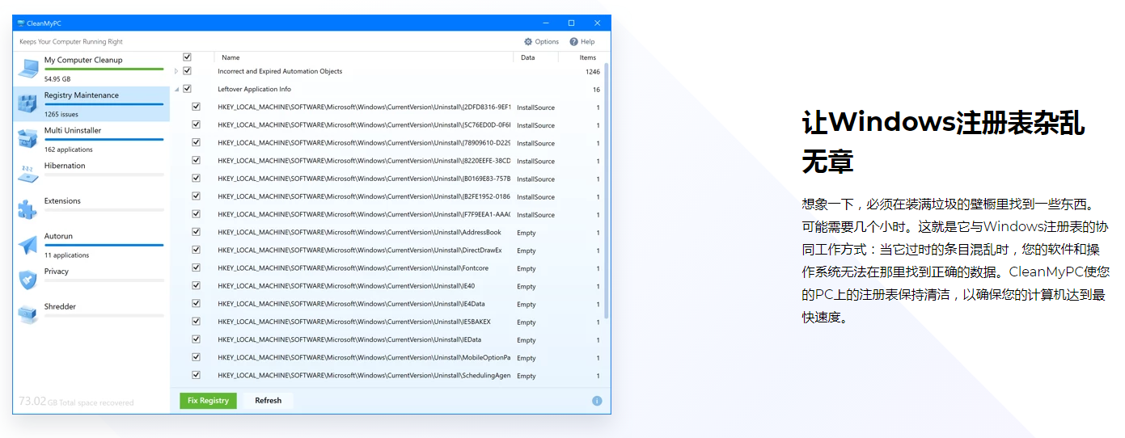Screen dimensions: 1125x438
Task: Uncheck the Fontcore entry checkbox
Action: click(x=196, y=267)
